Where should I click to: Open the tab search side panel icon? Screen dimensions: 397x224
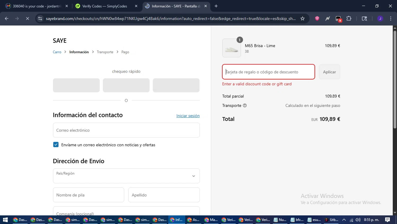[x=364, y=19]
